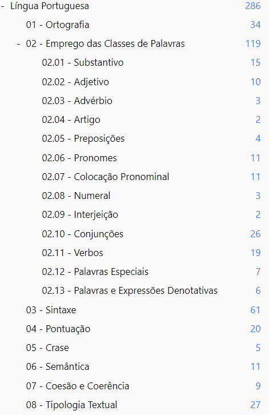
Task: Click the 286 count for Língua Portuguesa
Action: [x=253, y=6]
